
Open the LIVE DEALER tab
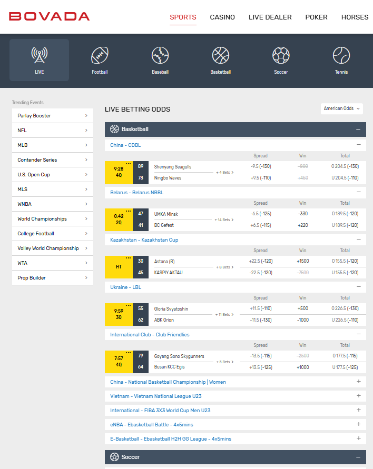(x=270, y=17)
